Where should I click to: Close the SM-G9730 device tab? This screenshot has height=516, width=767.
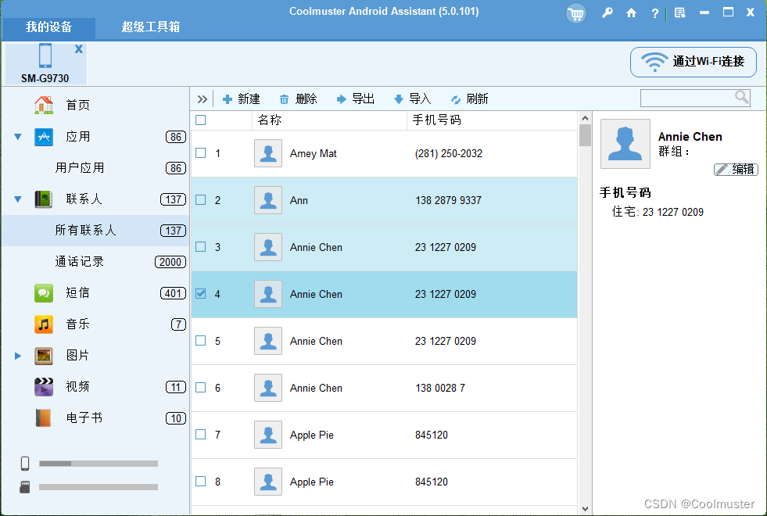(x=79, y=49)
